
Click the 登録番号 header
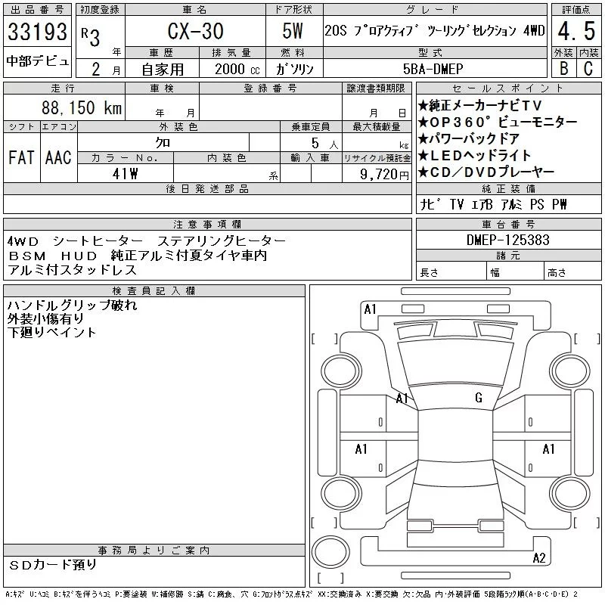click(x=270, y=88)
